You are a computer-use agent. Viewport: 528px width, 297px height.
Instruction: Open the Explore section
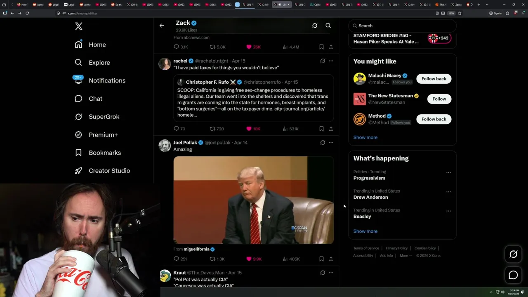point(92,63)
